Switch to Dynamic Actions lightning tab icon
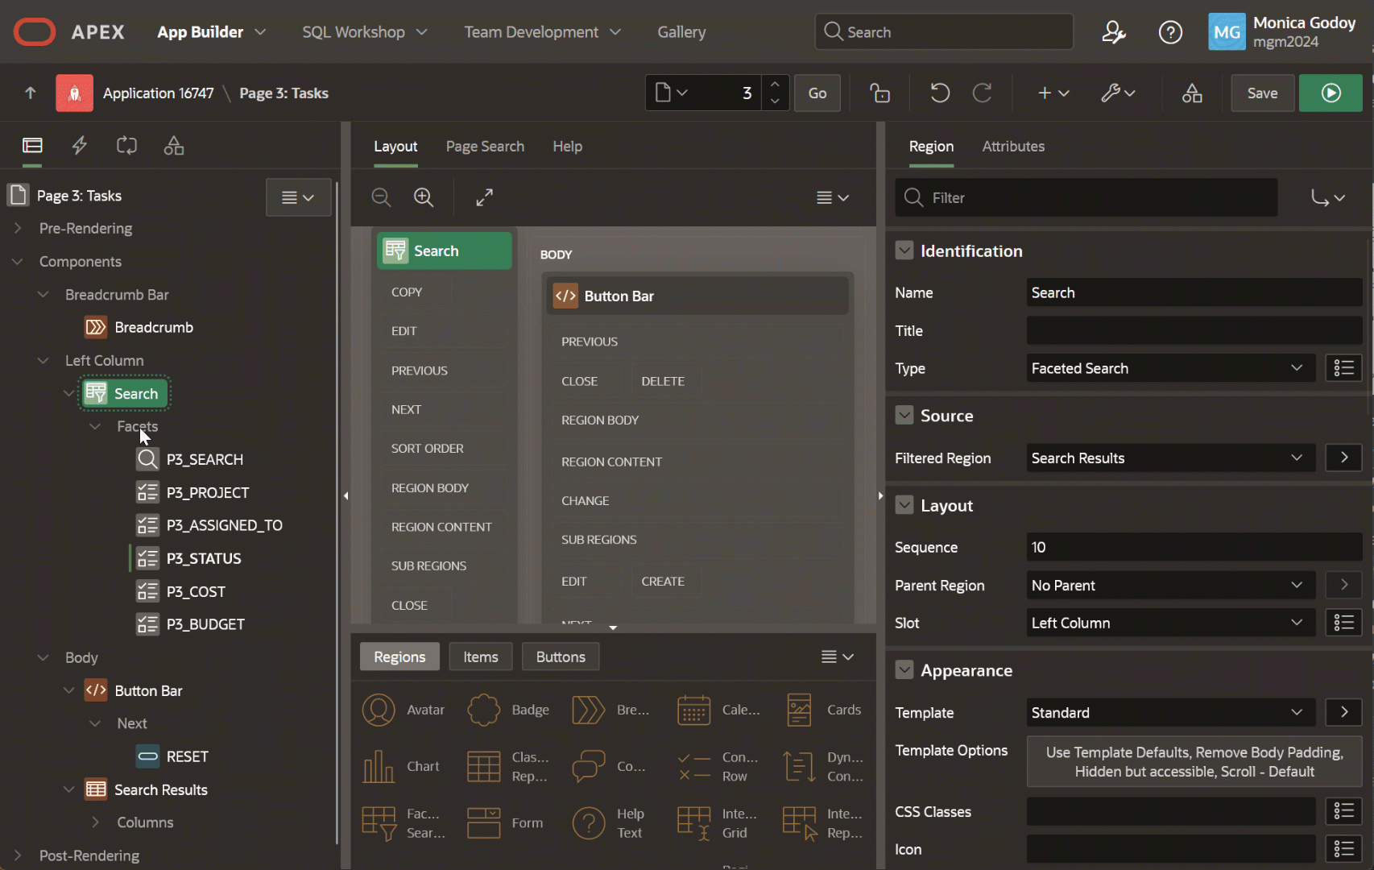The image size is (1374, 870). pos(80,146)
